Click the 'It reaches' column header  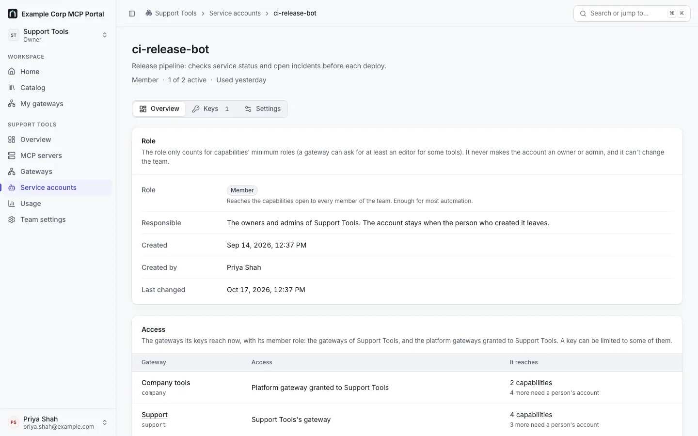pos(524,362)
